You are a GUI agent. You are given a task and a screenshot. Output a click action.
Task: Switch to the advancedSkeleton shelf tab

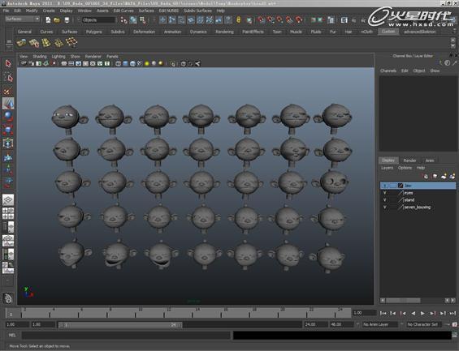coord(420,32)
